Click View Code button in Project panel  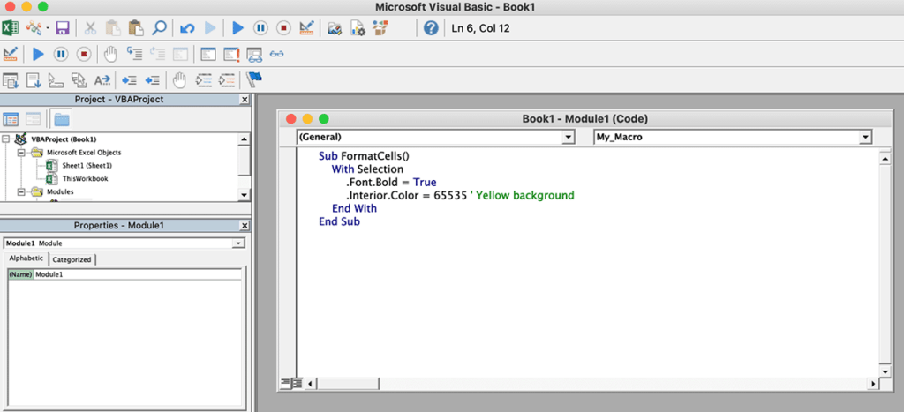(x=11, y=119)
